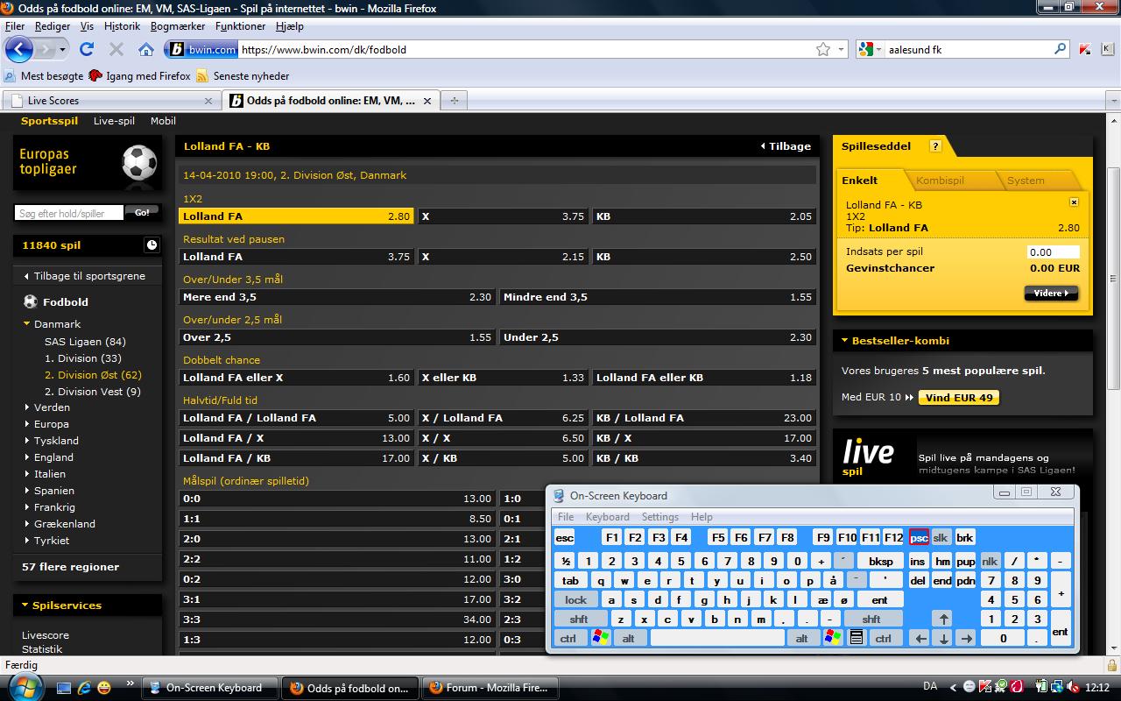
Task: Click the Firefox back arrow button
Action: click(x=19, y=49)
